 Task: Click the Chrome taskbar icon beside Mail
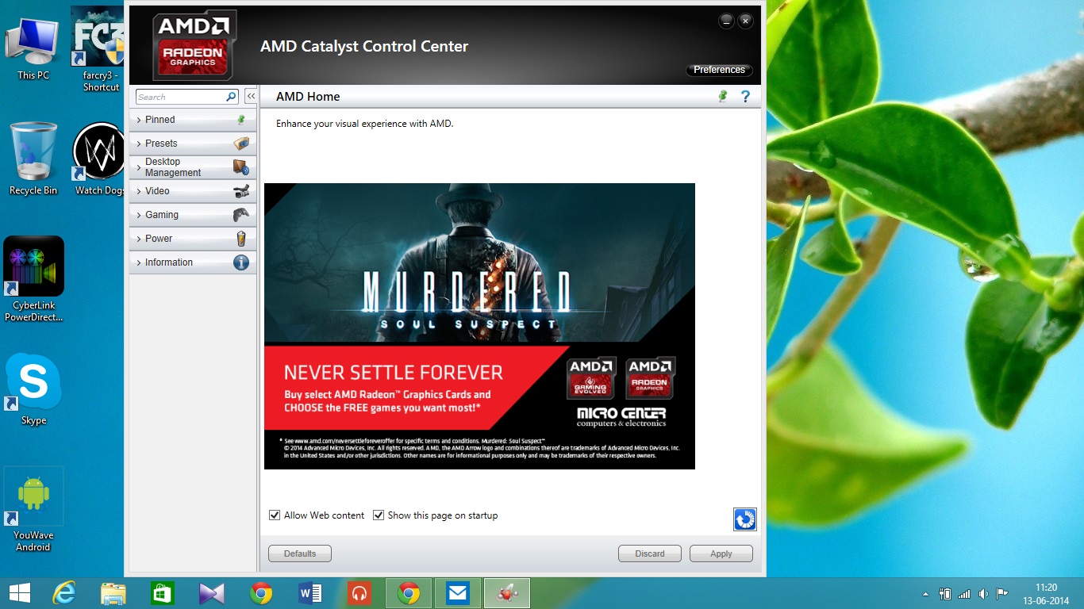coord(409,593)
